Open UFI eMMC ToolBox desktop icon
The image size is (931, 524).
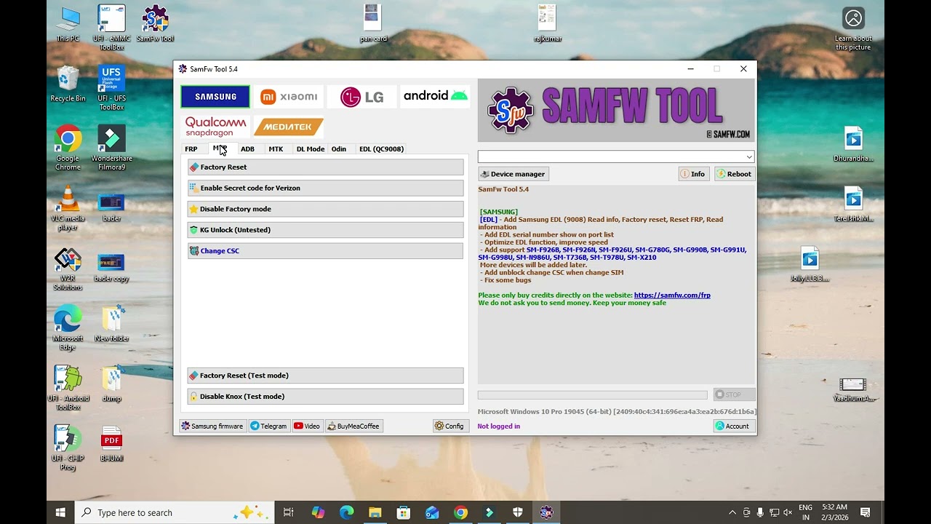point(111,28)
